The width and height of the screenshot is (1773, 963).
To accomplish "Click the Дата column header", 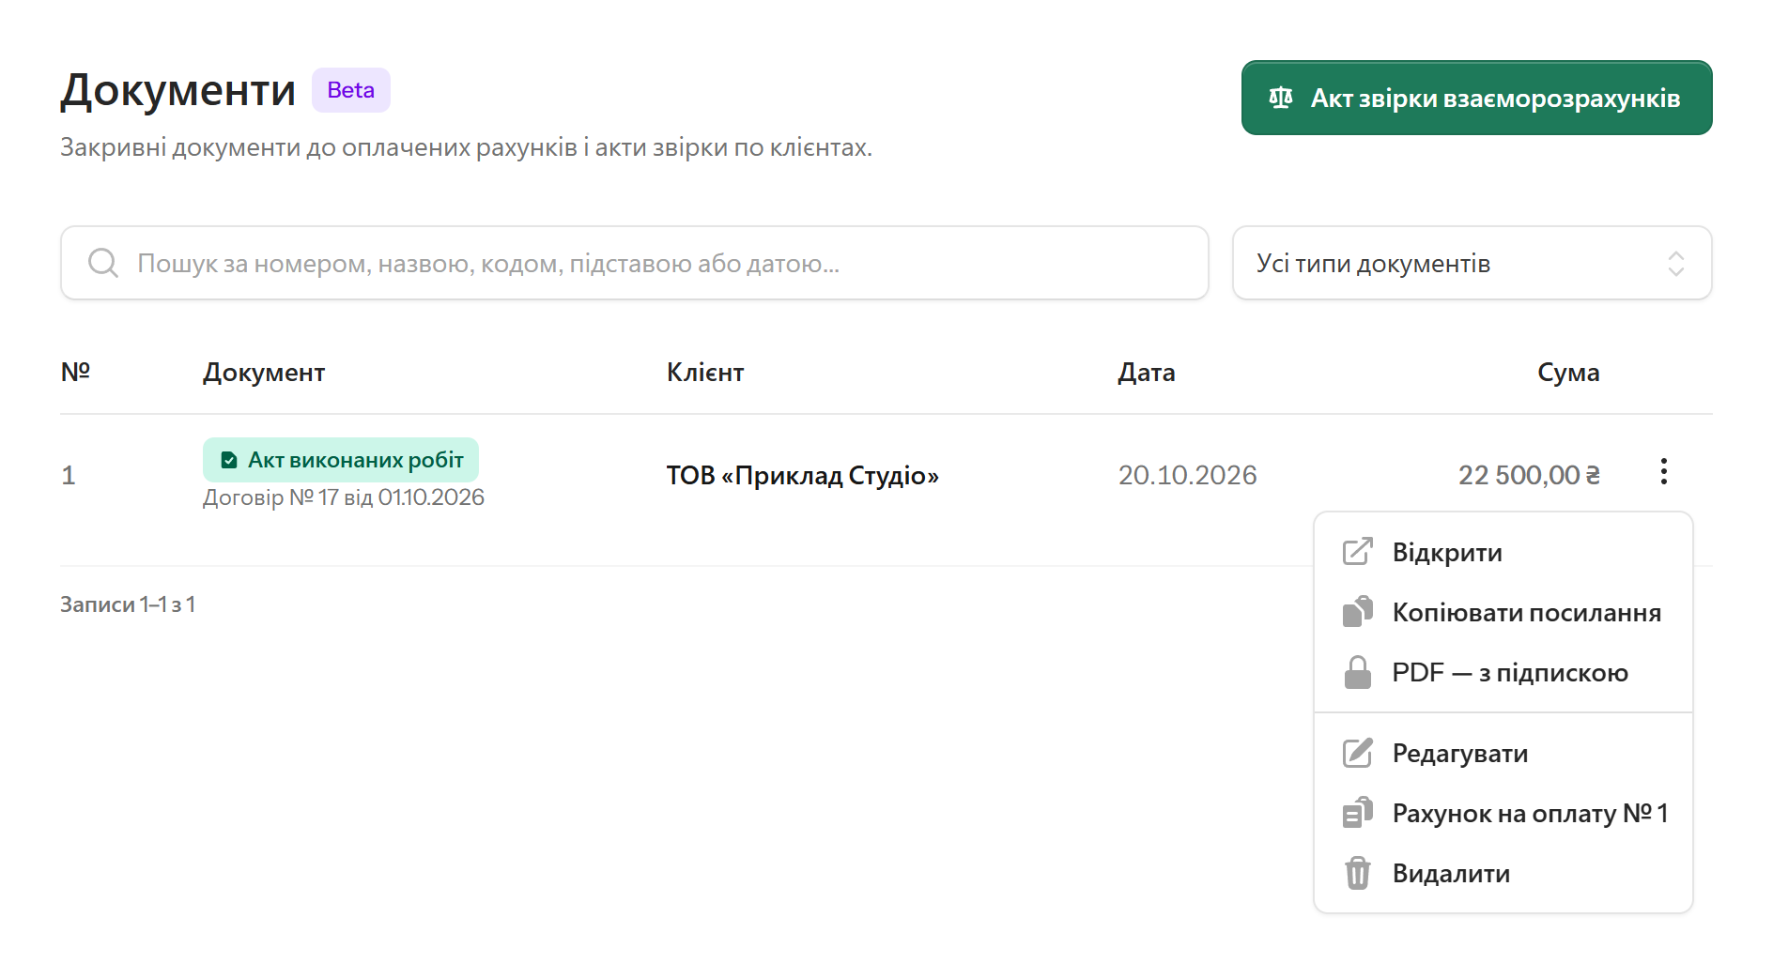I will pyautogui.click(x=1147, y=373).
